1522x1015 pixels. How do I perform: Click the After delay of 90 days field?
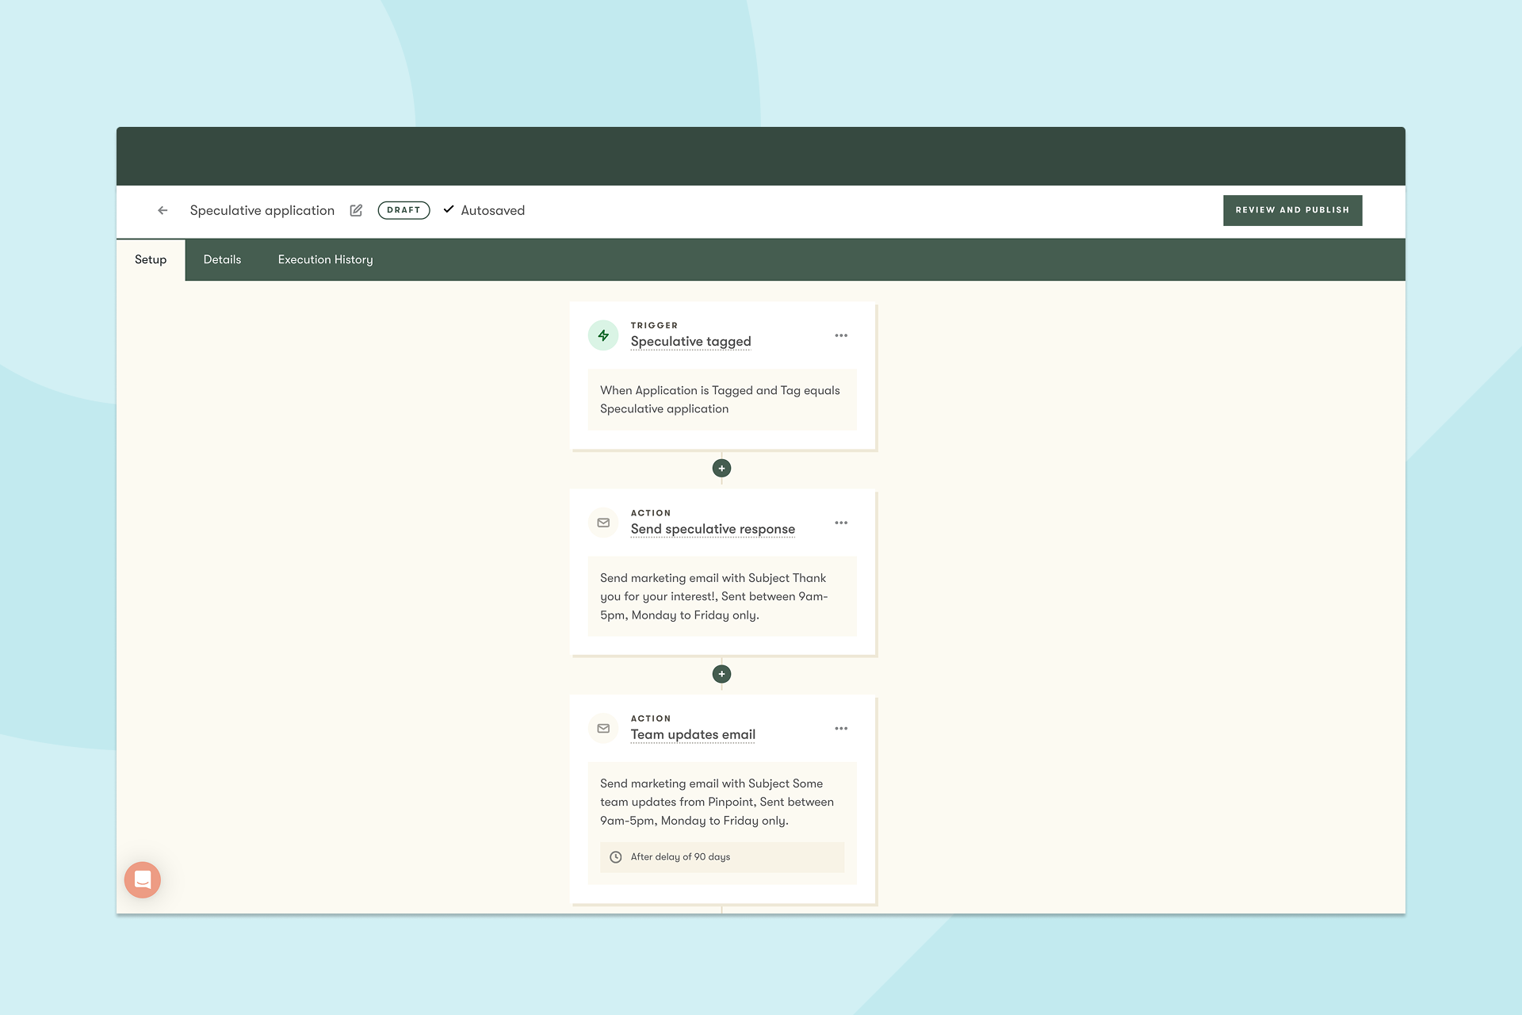[721, 857]
